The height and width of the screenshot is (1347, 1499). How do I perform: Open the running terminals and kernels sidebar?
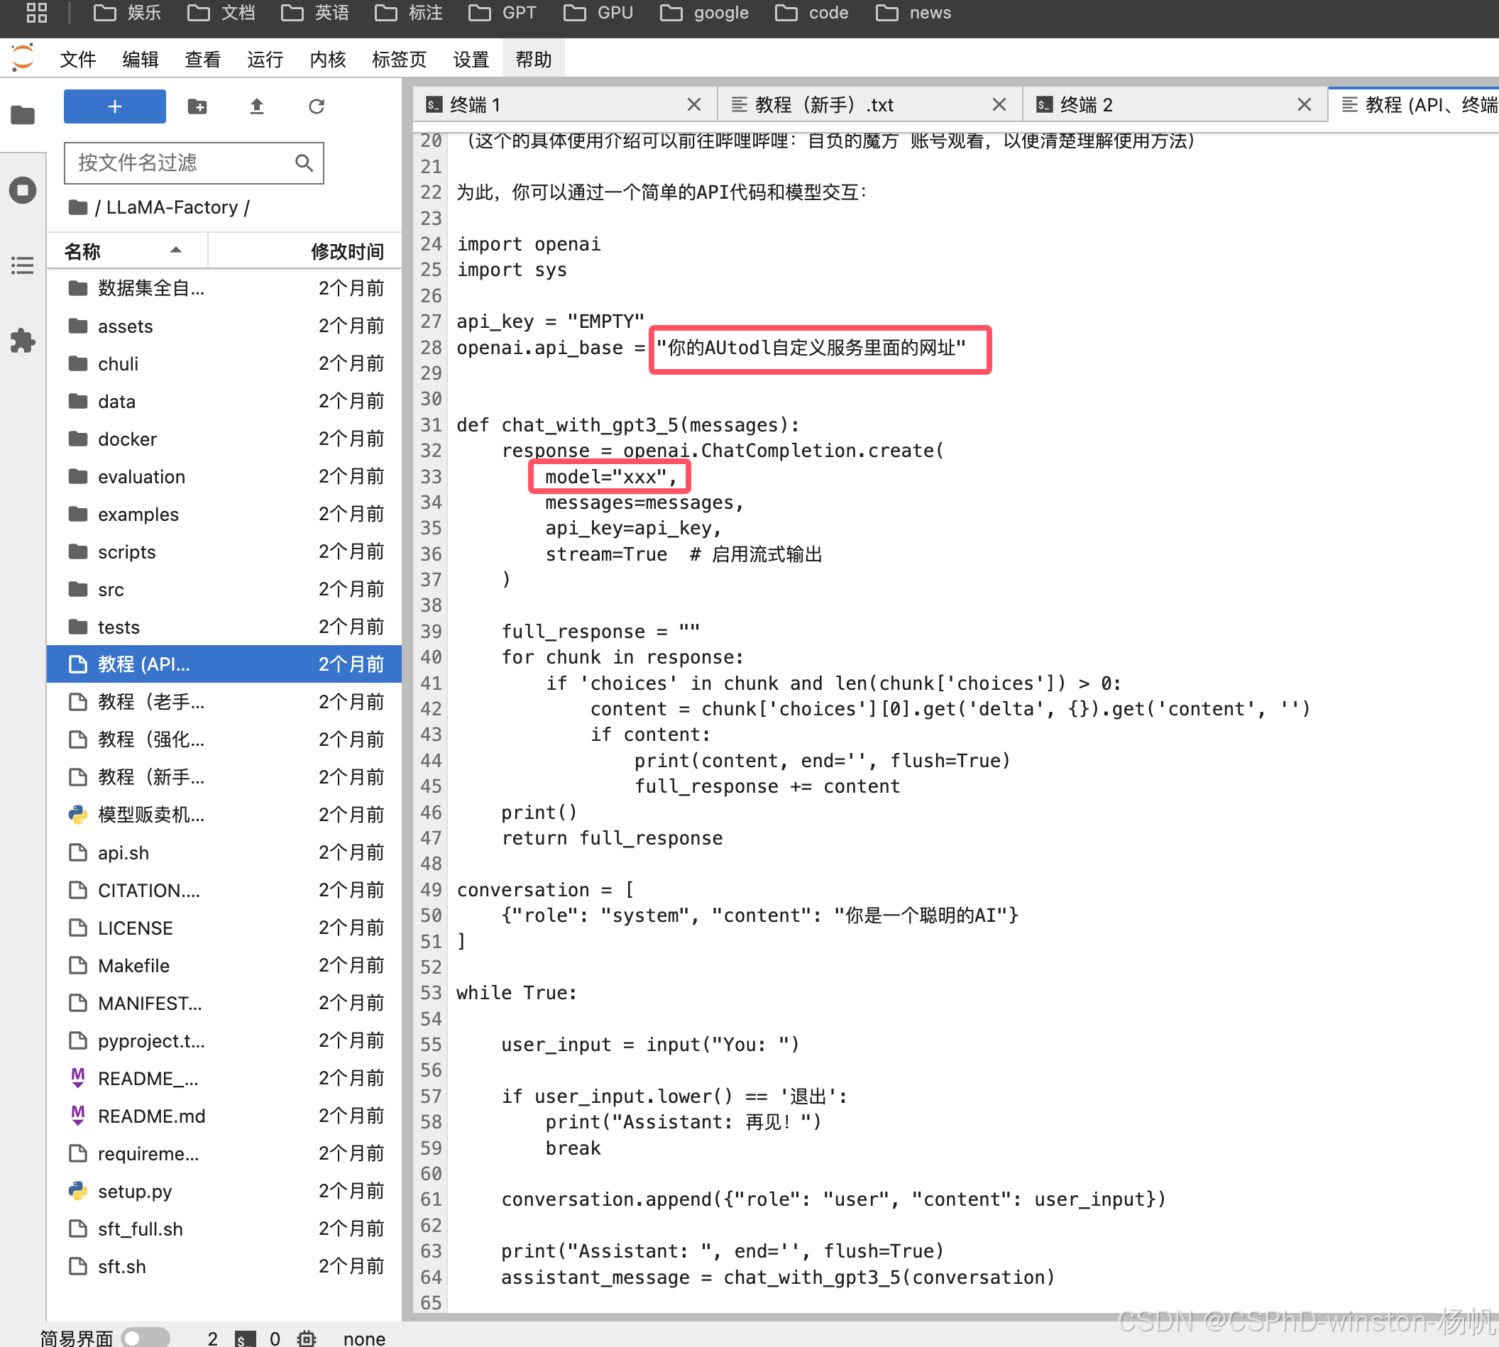[x=23, y=190]
